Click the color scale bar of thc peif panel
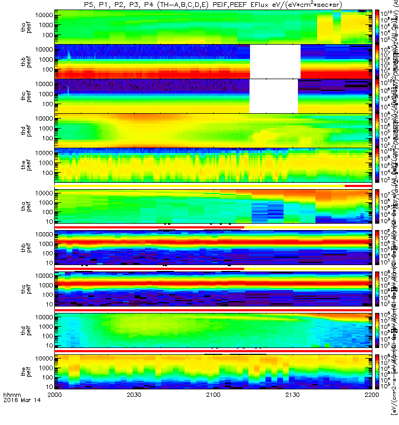 point(377,289)
